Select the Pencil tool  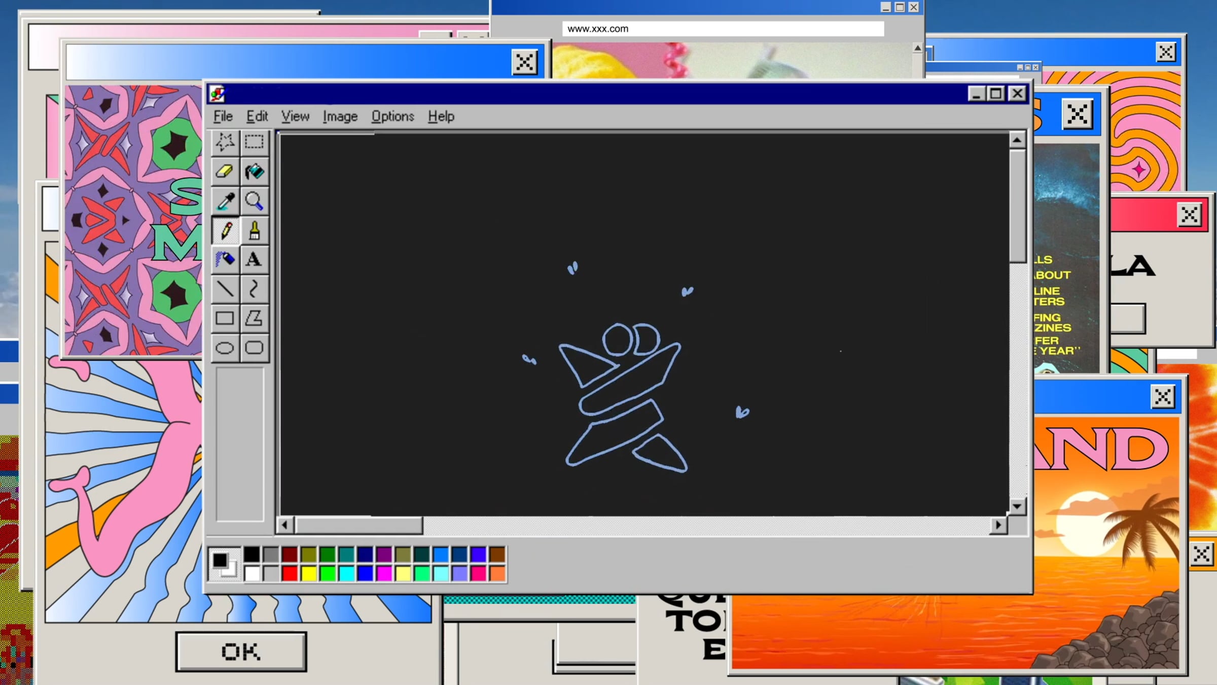(x=225, y=230)
